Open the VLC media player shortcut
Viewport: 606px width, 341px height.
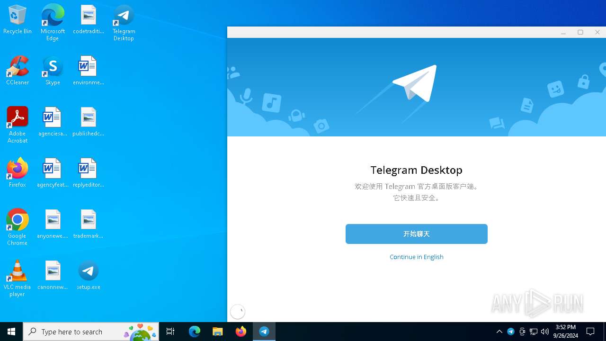coord(18,278)
